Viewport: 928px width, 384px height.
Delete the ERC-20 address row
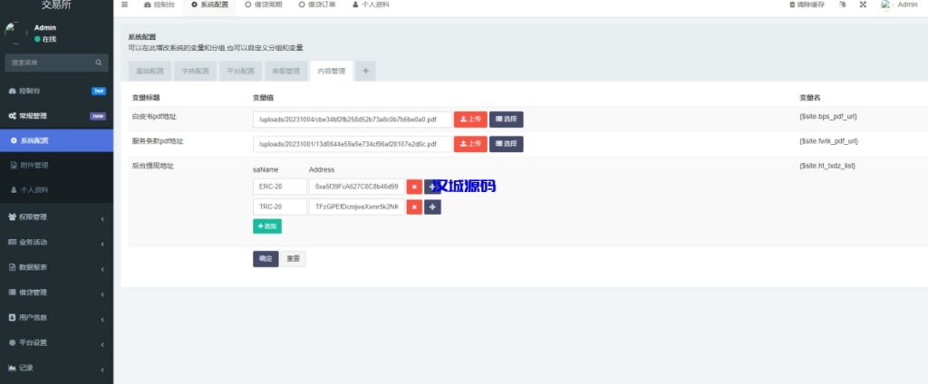(413, 187)
